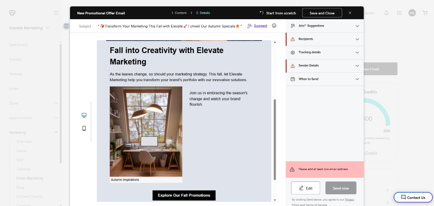Expand the Tracking details section chevron
Viewport: 434px width, 206px height.
tap(357, 53)
